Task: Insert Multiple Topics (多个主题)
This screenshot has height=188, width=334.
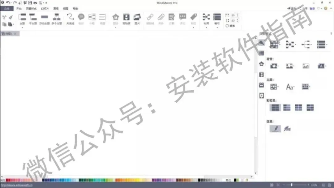Action: pos(57,19)
